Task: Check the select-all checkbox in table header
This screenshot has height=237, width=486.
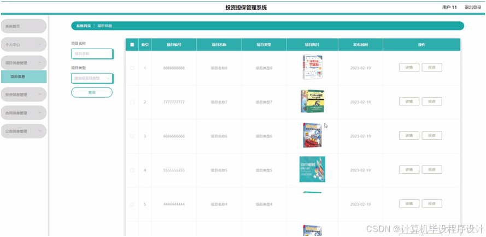Action: pos(132,45)
